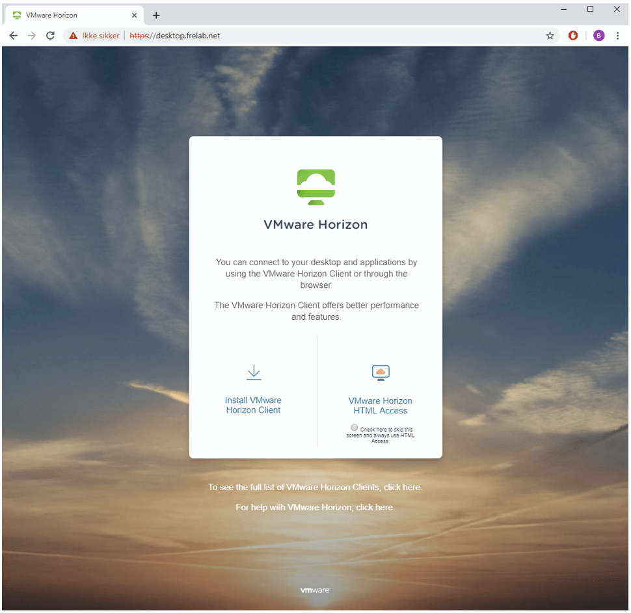This screenshot has height=613, width=631.
Task: Bookmark the page with the star icon
Action: [550, 36]
